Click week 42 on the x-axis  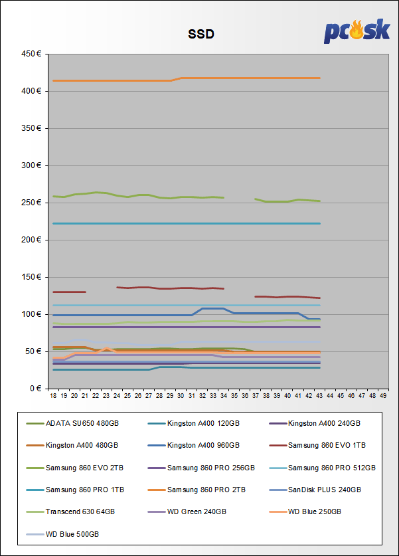(x=309, y=396)
